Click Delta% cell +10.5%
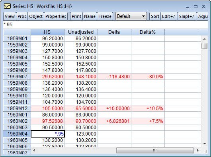Image resolution: width=211 pixels, height=157 pixels. coord(148,109)
